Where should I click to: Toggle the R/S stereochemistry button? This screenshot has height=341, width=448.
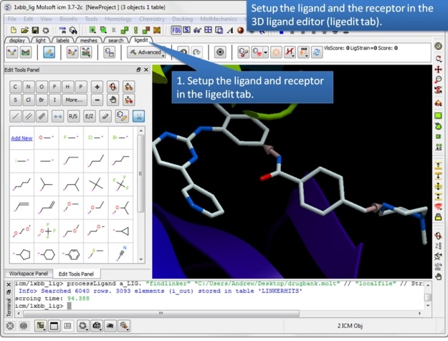[73, 115]
